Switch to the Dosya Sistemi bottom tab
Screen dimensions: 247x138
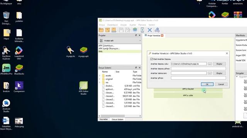coord(117,119)
